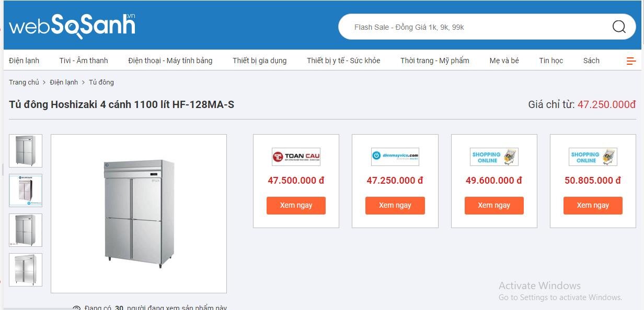Image resolution: width=644 pixels, height=310 pixels.
Task: Click Xem ngay for the 49.600.000đ offer
Action: point(493,205)
